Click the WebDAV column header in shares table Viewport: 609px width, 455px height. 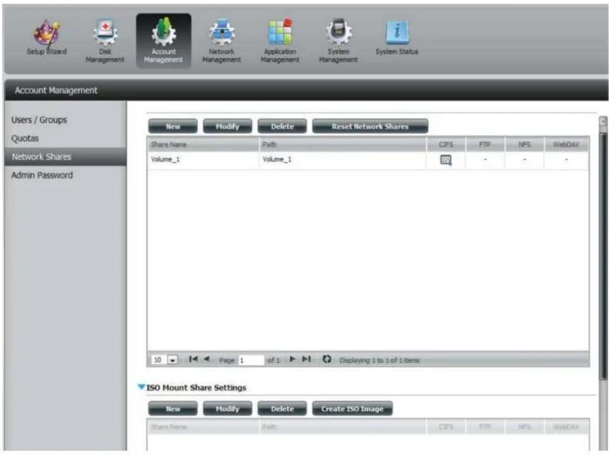pyautogui.click(x=566, y=144)
